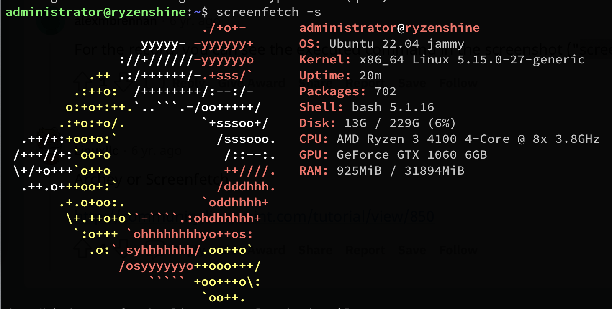Screen dimensions: 612x309
Task: Click the OS Ubuntu 22.04 jammy line
Action: 381,44
